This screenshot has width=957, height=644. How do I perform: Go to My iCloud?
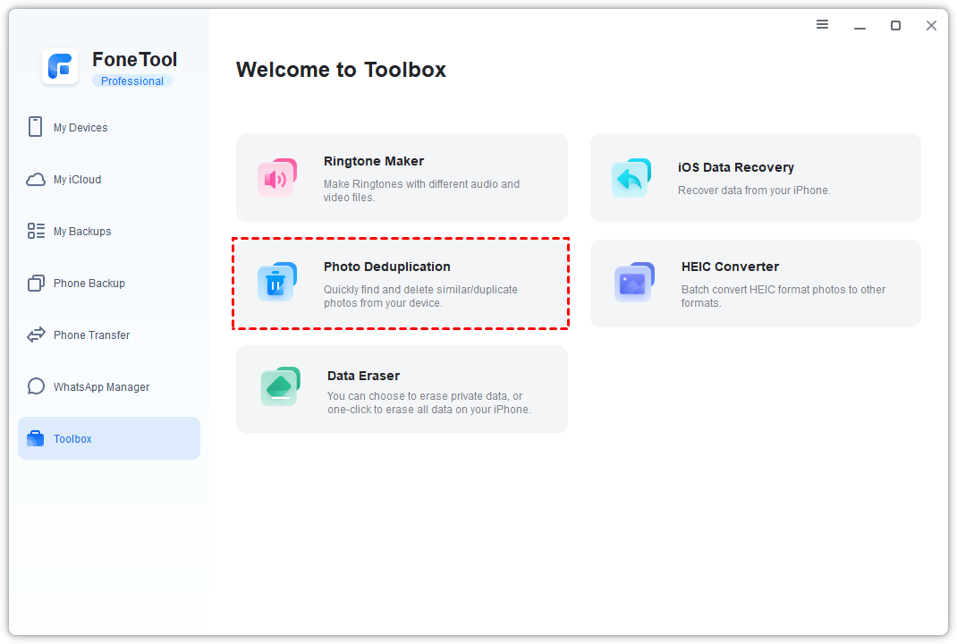[x=108, y=180]
